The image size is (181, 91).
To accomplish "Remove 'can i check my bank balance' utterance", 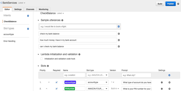I will coord(119,46).
